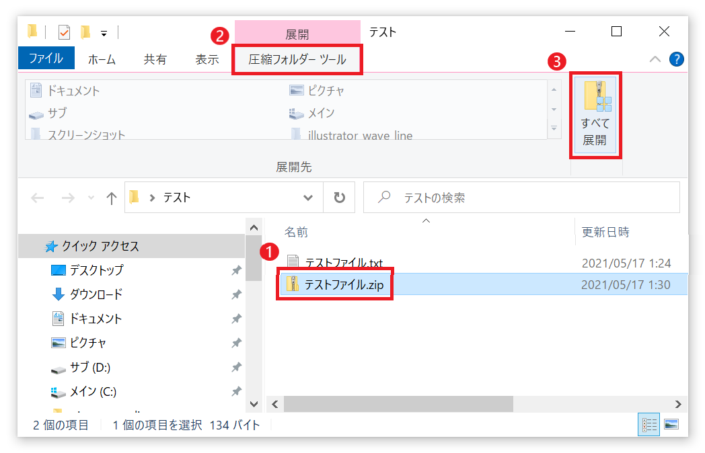Open the recent locations dropdown arrow
This screenshot has width=705, height=453.
[91, 198]
